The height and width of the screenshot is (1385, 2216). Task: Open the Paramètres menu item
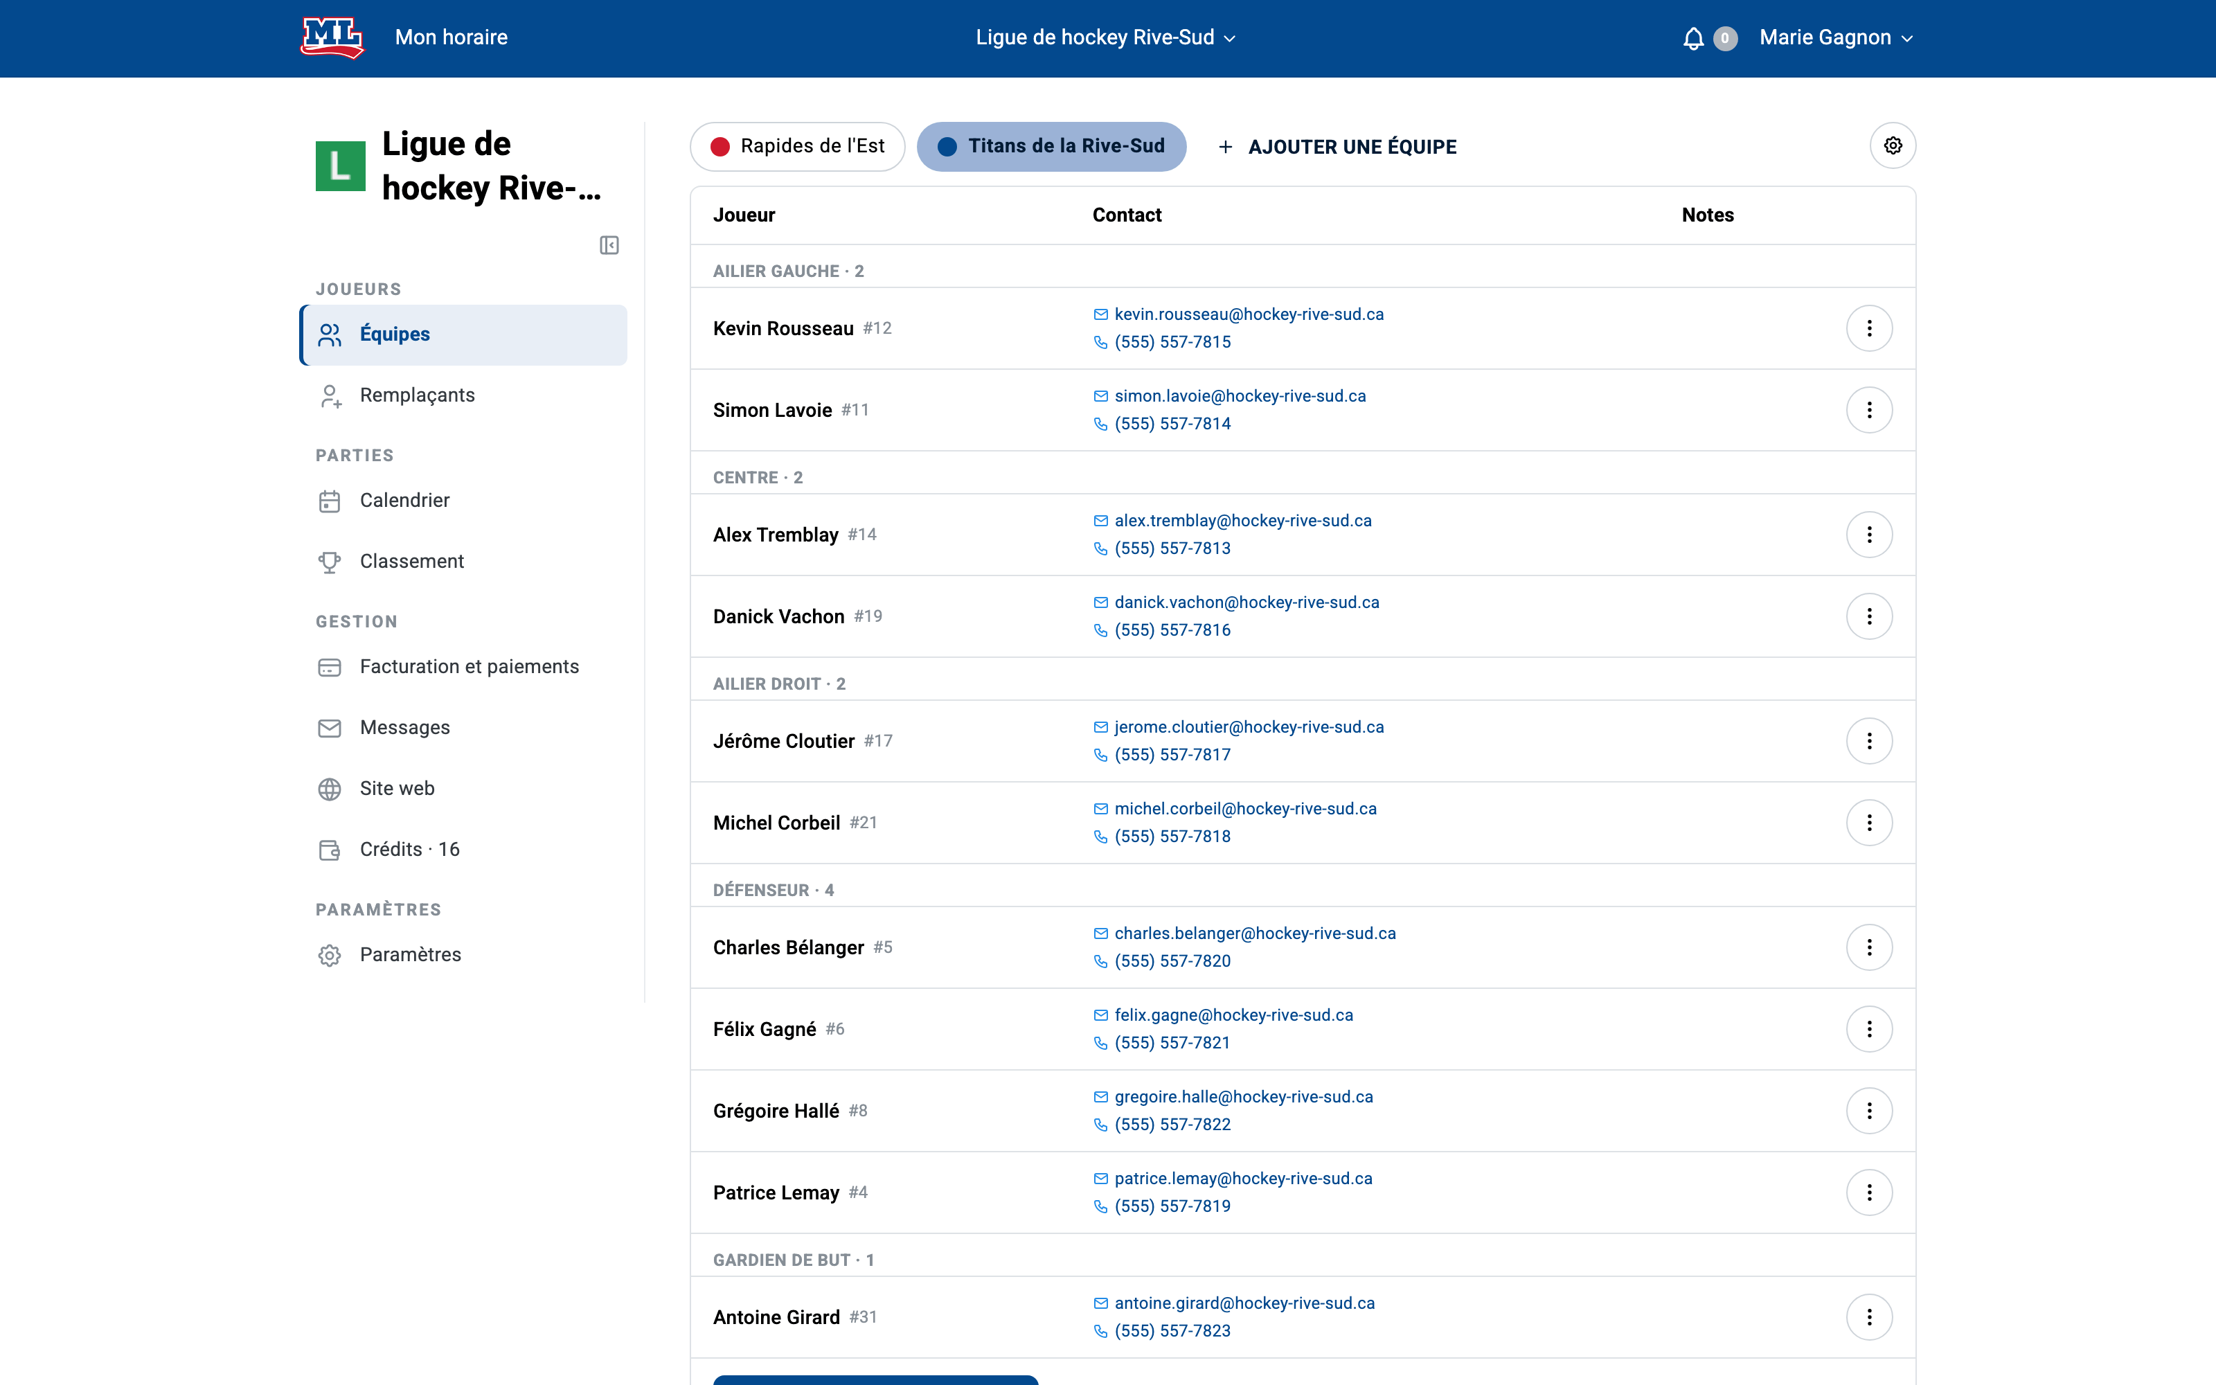coord(463,954)
